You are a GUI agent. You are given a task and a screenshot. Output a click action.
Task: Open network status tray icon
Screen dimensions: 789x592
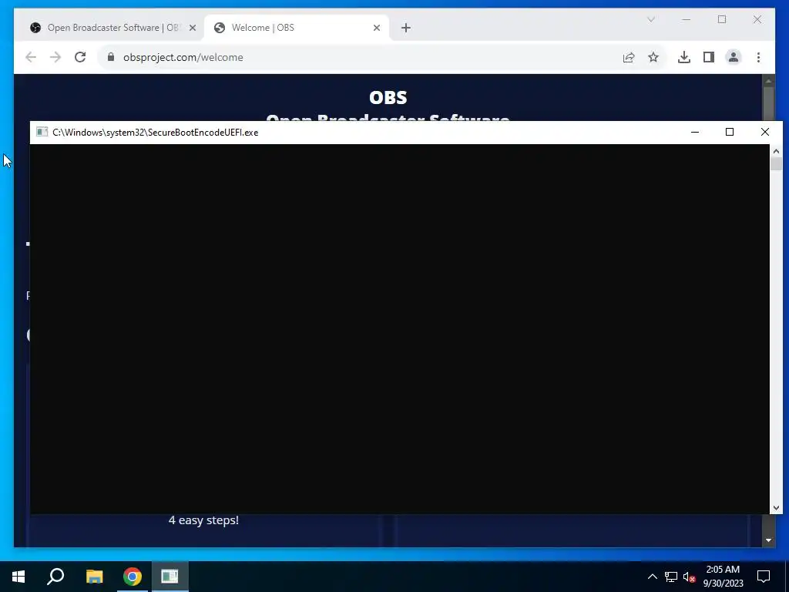671,577
